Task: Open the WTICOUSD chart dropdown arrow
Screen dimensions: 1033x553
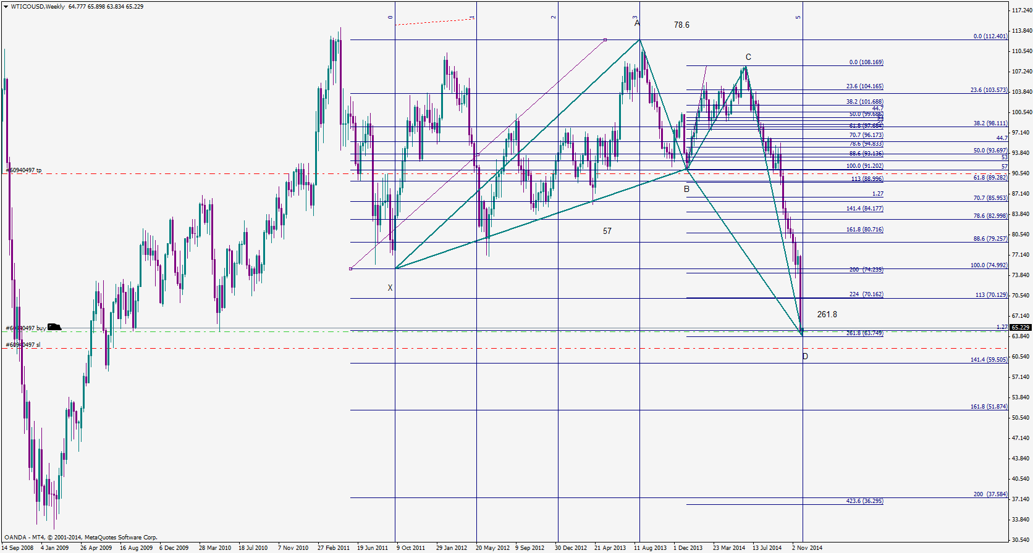Action: [x=6, y=6]
